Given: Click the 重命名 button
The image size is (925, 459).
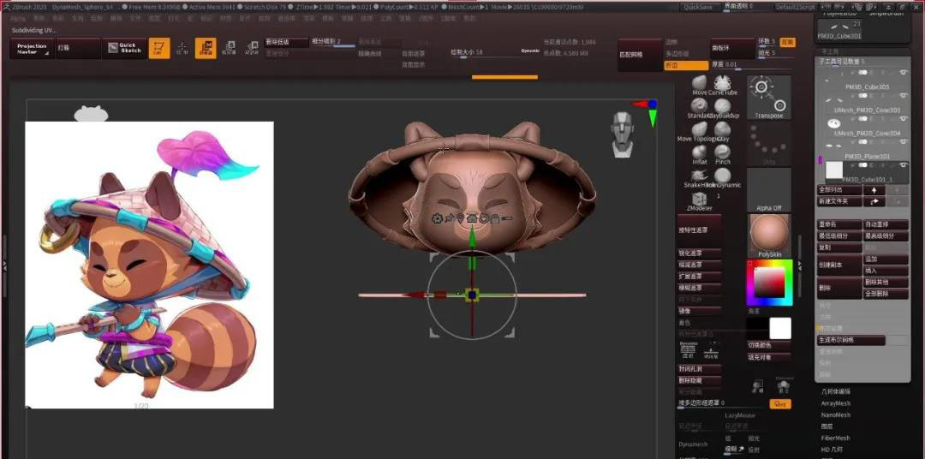Looking at the screenshot, I should point(839,224).
